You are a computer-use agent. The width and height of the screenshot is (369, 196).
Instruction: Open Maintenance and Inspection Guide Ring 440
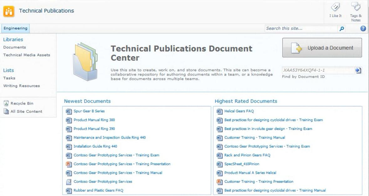[x=110, y=137]
